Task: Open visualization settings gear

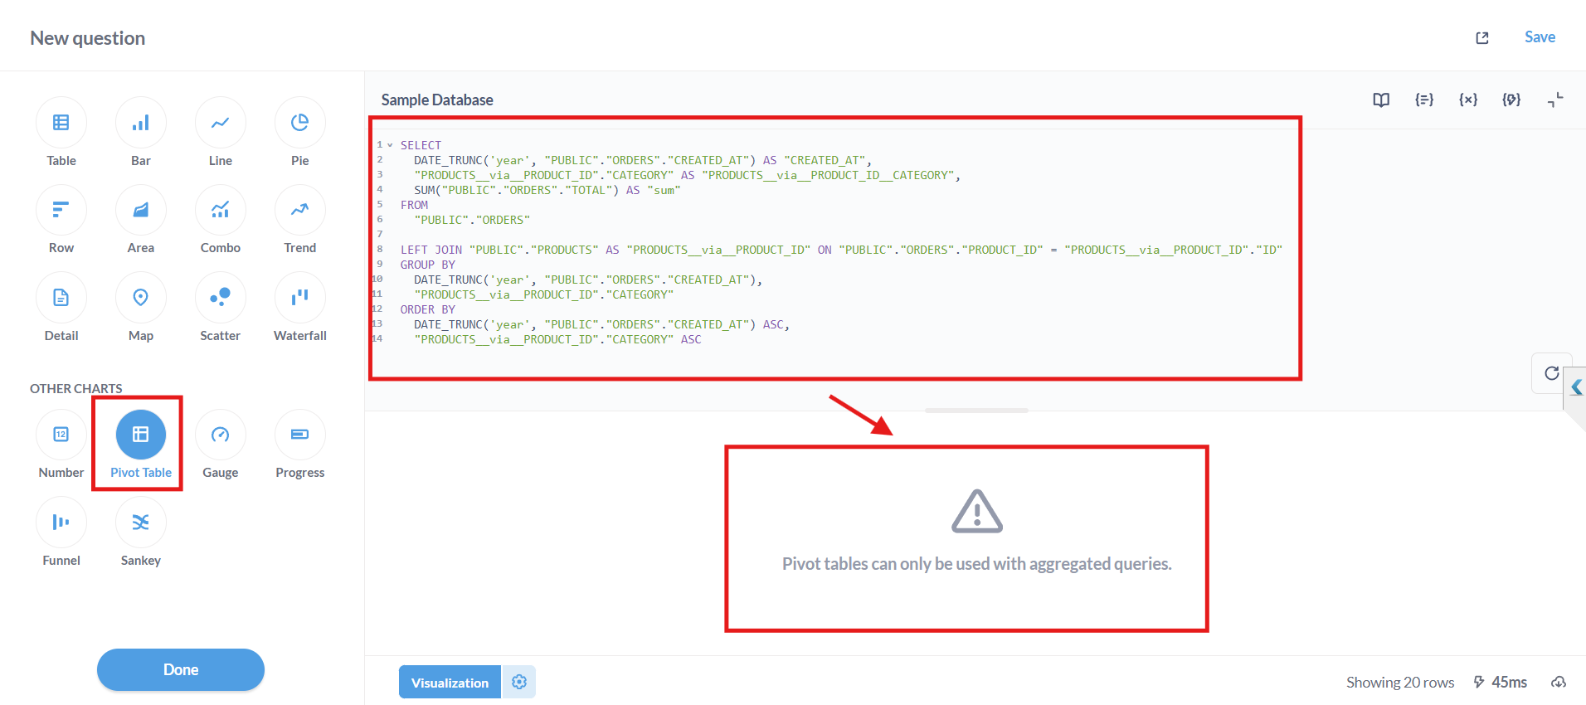Action: (x=519, y=682)
